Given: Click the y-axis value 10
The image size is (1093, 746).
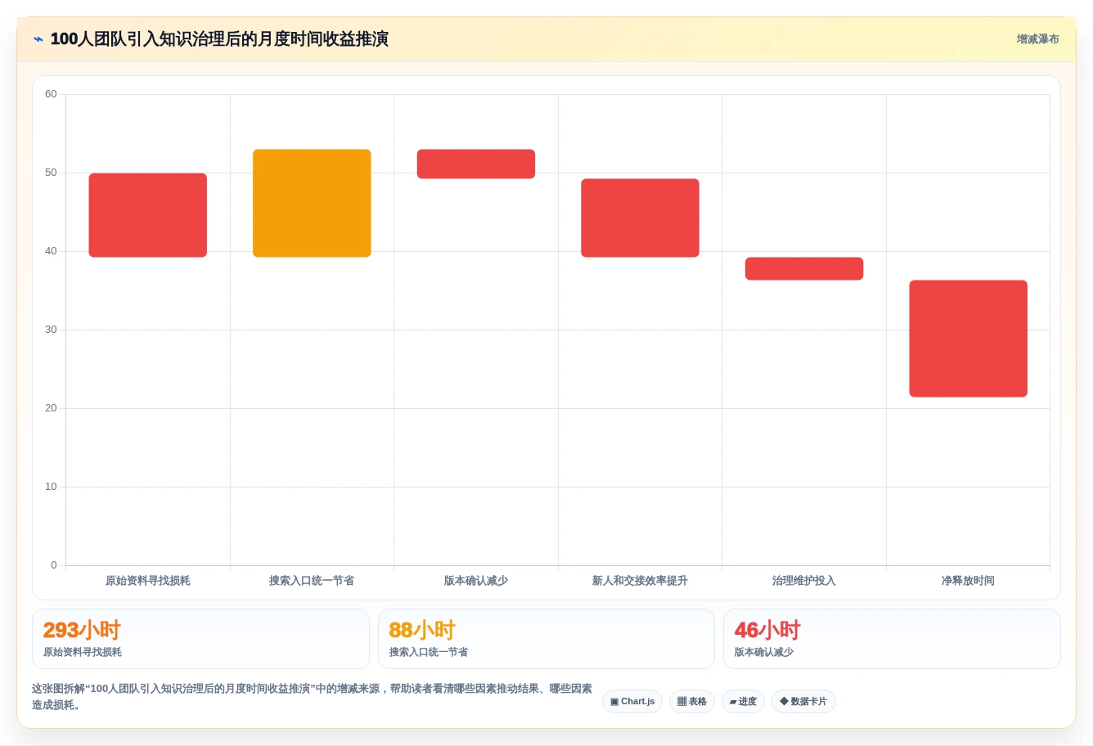Looking at the screenshot, I should coord(51,487).
